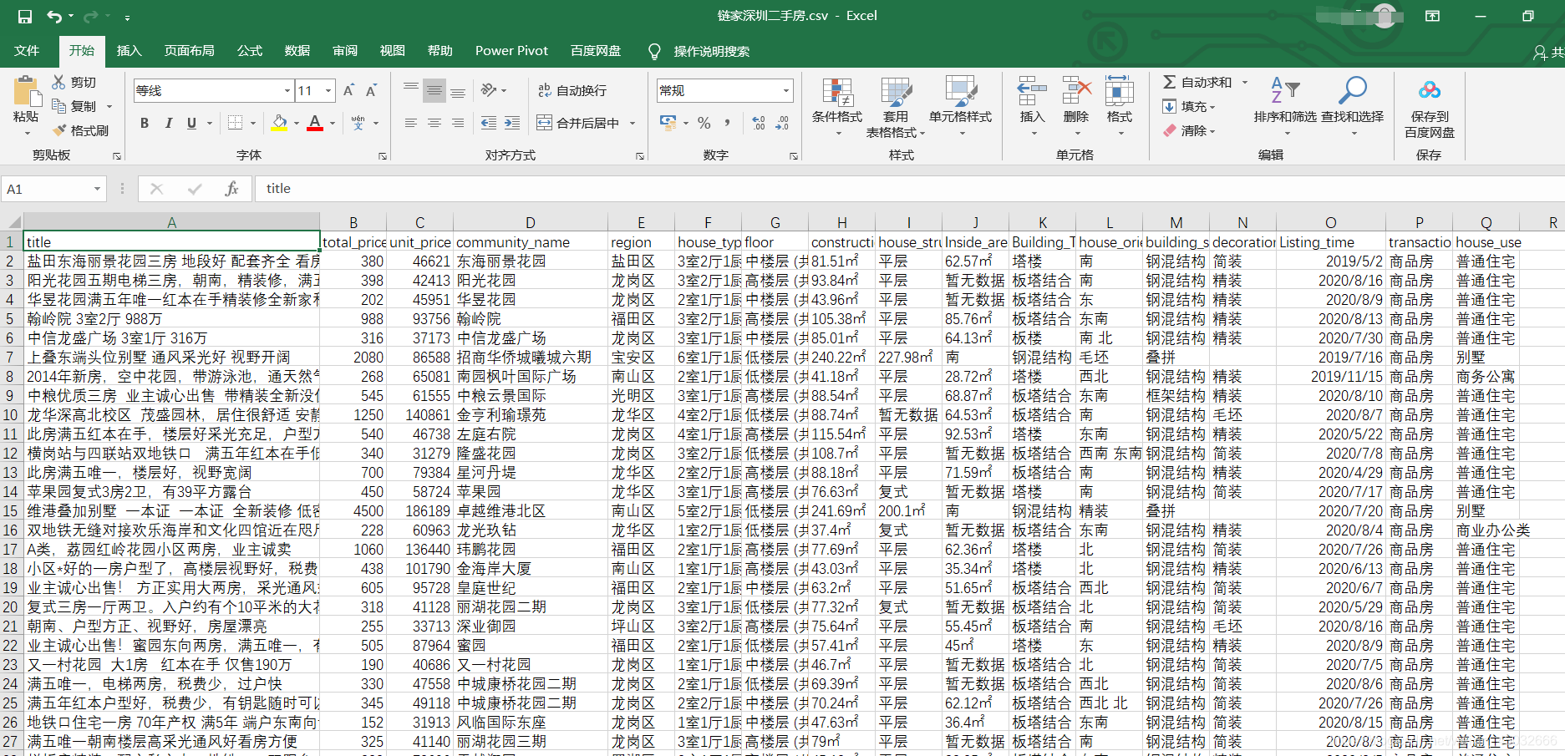The width and height of the screenshot is (1565, 756).
Task: Save to Baidu Netdisk (保存到百度网盘)
Action: [1430, 109]
